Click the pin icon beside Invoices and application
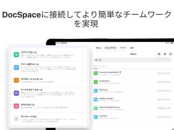Viewport: 174px width, 130px height. click(120, 72)
